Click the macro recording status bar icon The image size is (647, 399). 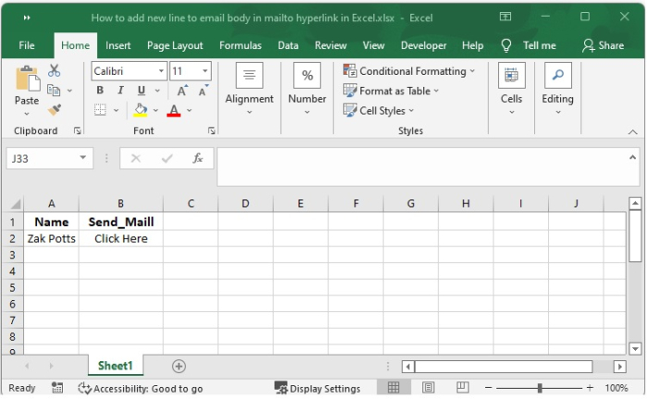coord(57,389)
